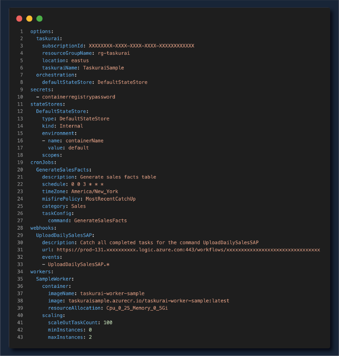Click the subscriptionId value XXXXXXXX-XXXX-XXXX-XXXX-XXXXXXXXXXXX
The width and height of the screenshot is (339, 356).
coord(141,46)
